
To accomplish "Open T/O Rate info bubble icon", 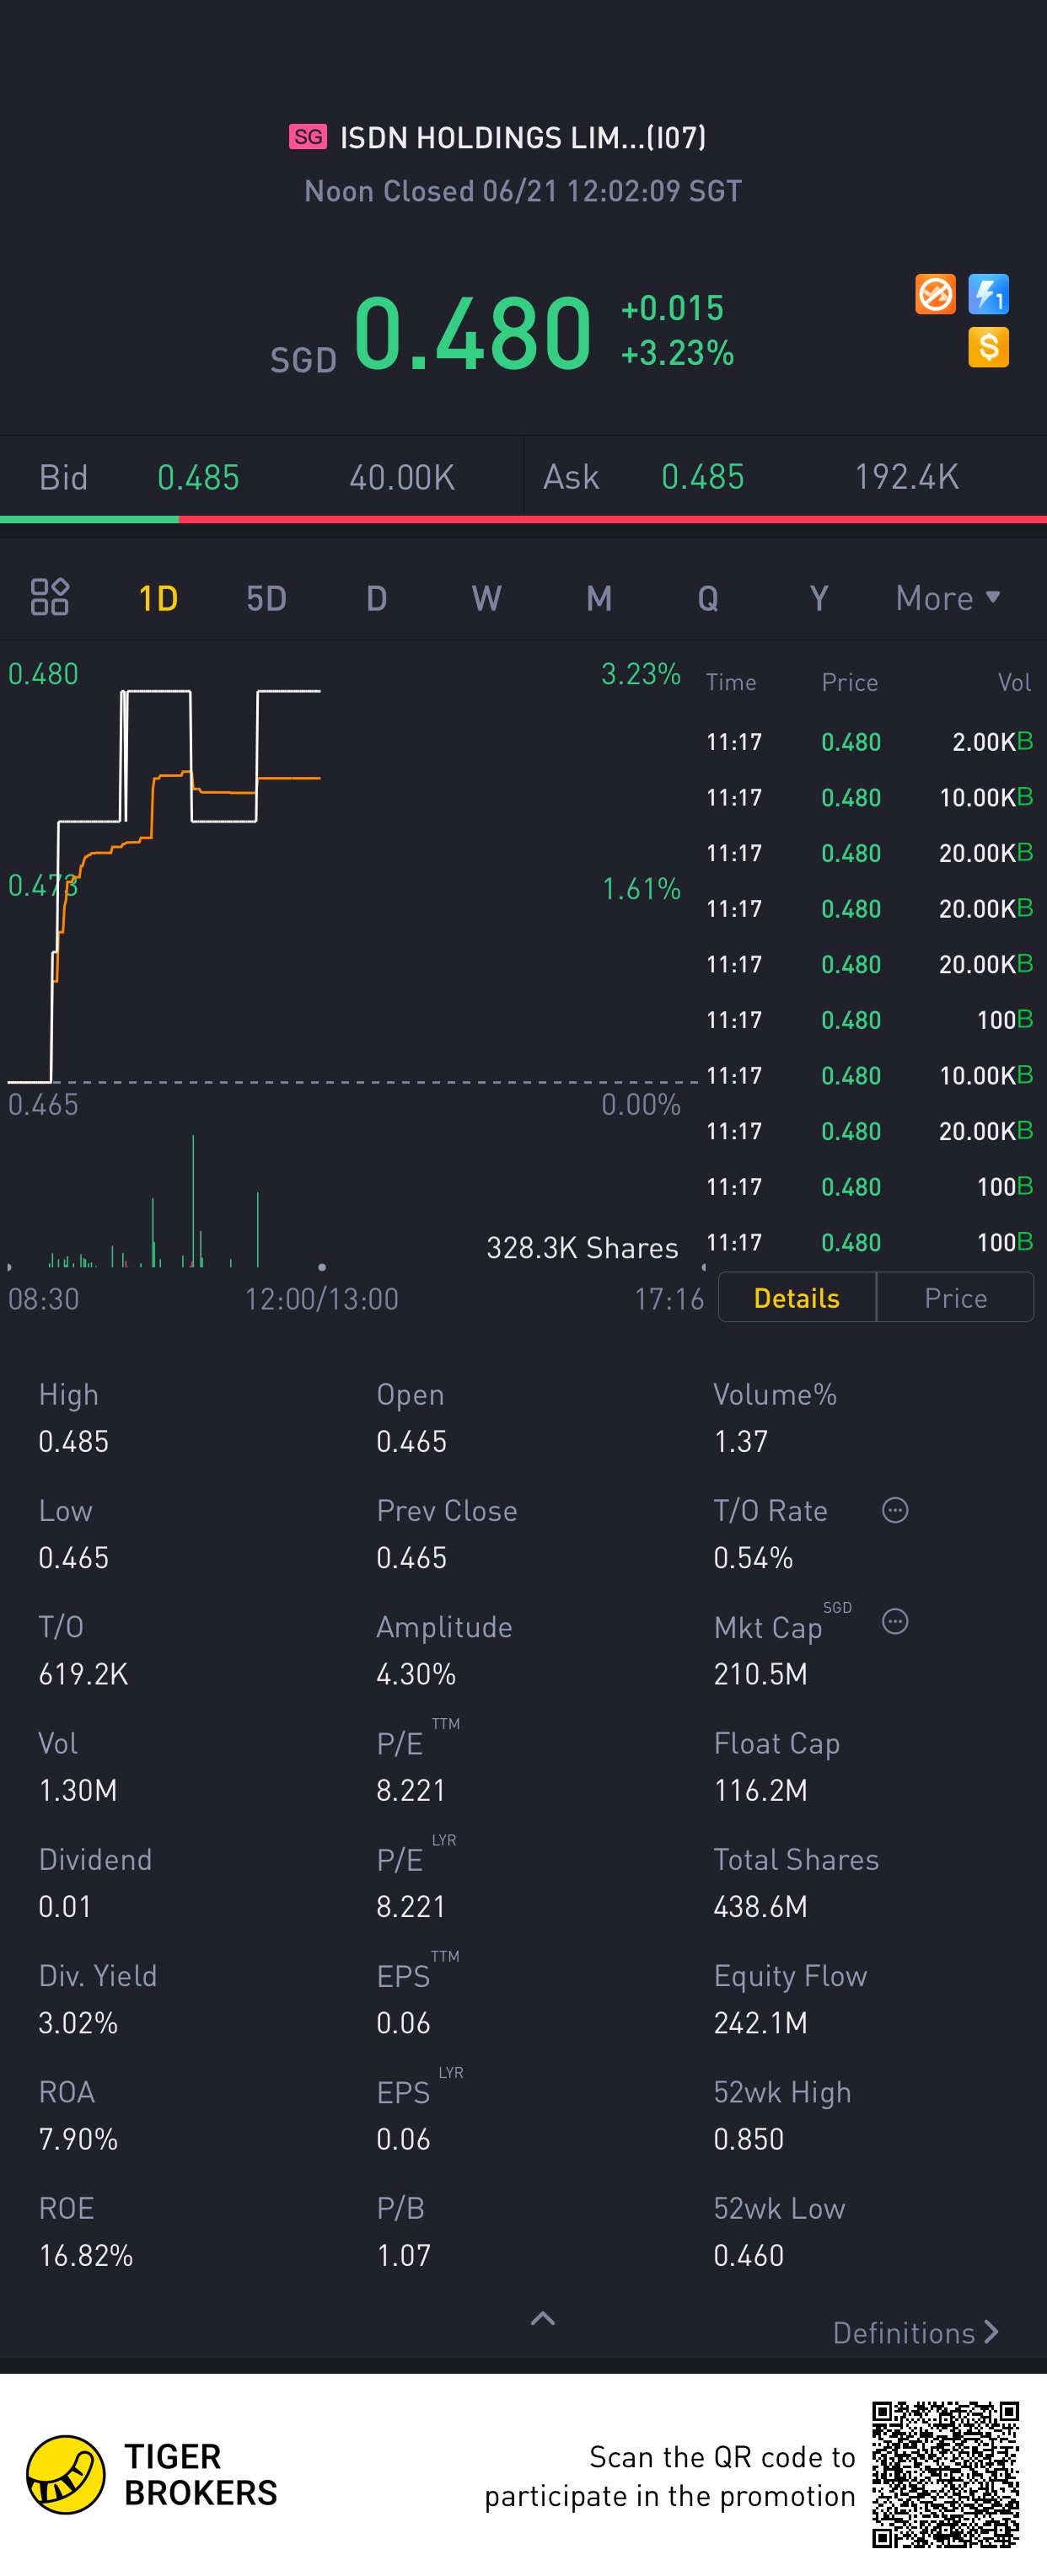I will pyautogui.click(x=895, y=1510).
